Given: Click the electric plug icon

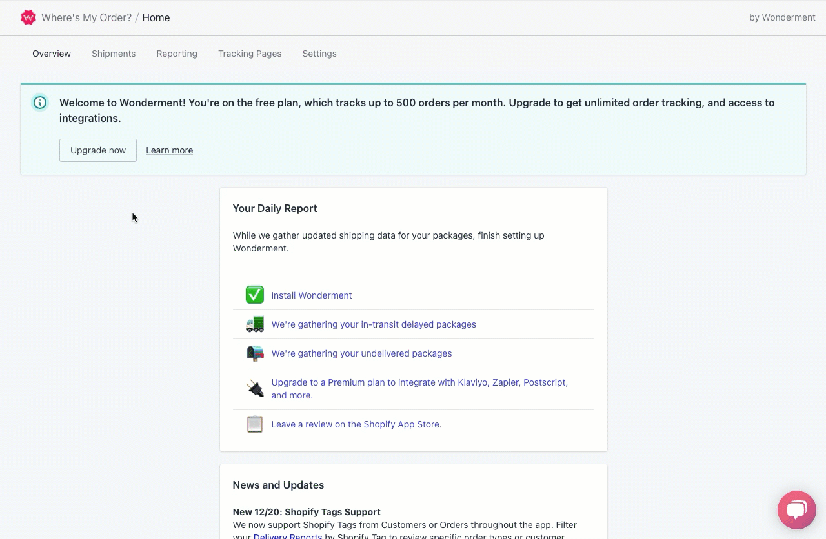Looking at the screenshot, I should pyautogui.click(x=255, y=389).
